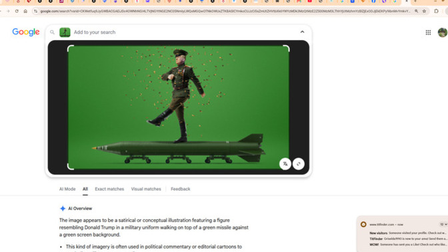Open the Chrome extensions puzzle icon
Viewport: 448px width, 252px height.
pos(436,11)
